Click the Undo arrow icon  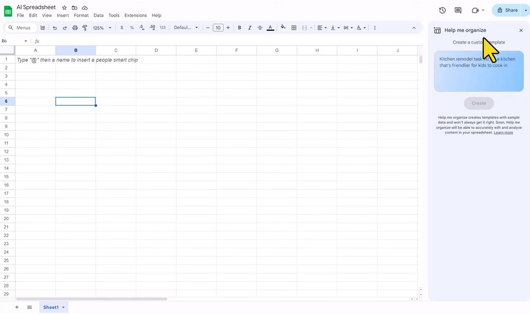55,28
